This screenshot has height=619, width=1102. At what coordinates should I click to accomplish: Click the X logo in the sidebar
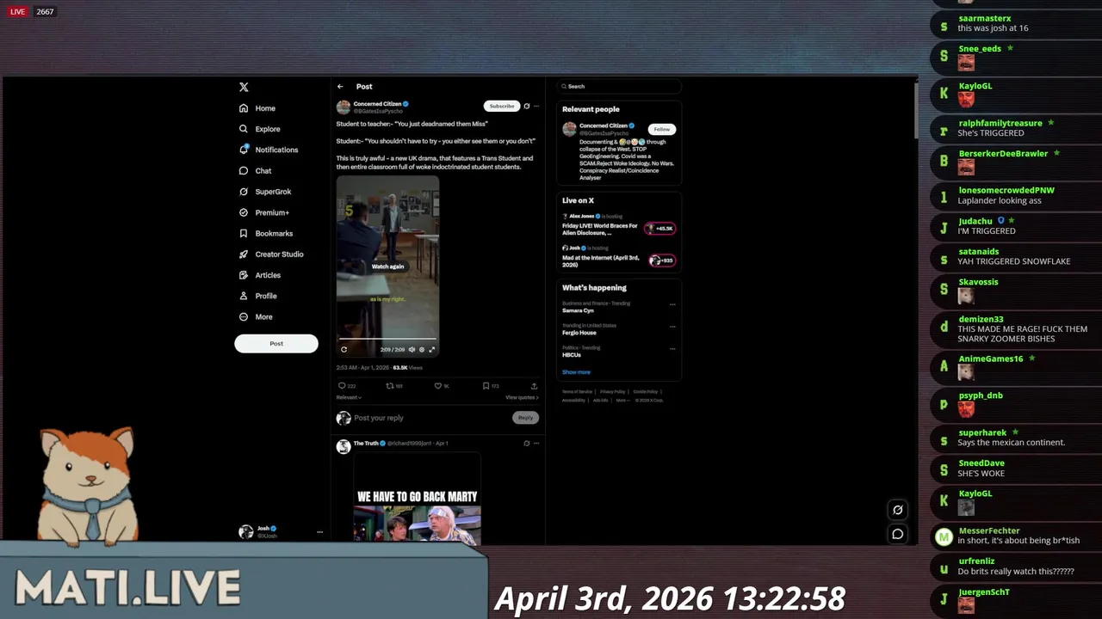[244, 87]
